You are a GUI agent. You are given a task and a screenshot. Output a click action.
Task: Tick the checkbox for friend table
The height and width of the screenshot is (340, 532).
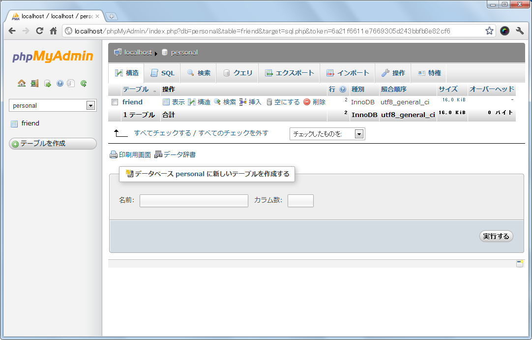coord(115,102)
